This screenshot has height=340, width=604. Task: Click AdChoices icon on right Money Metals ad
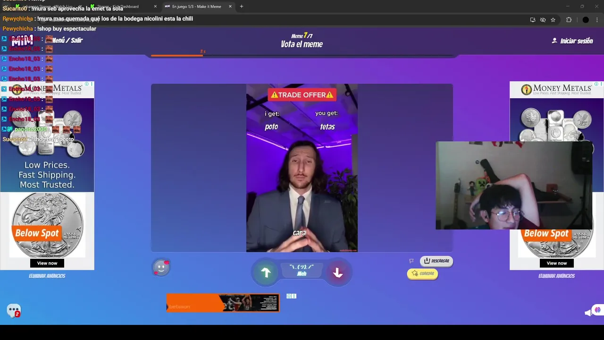pos(596,84)
